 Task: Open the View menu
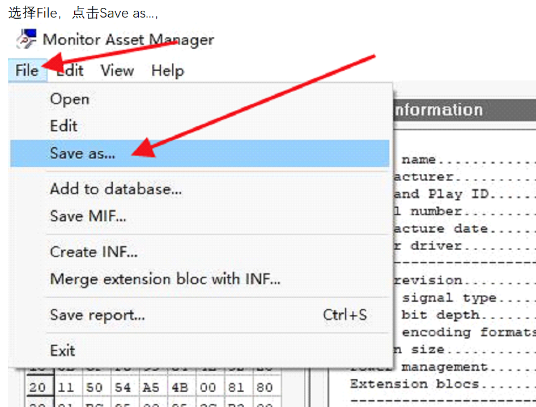point(117,71)
